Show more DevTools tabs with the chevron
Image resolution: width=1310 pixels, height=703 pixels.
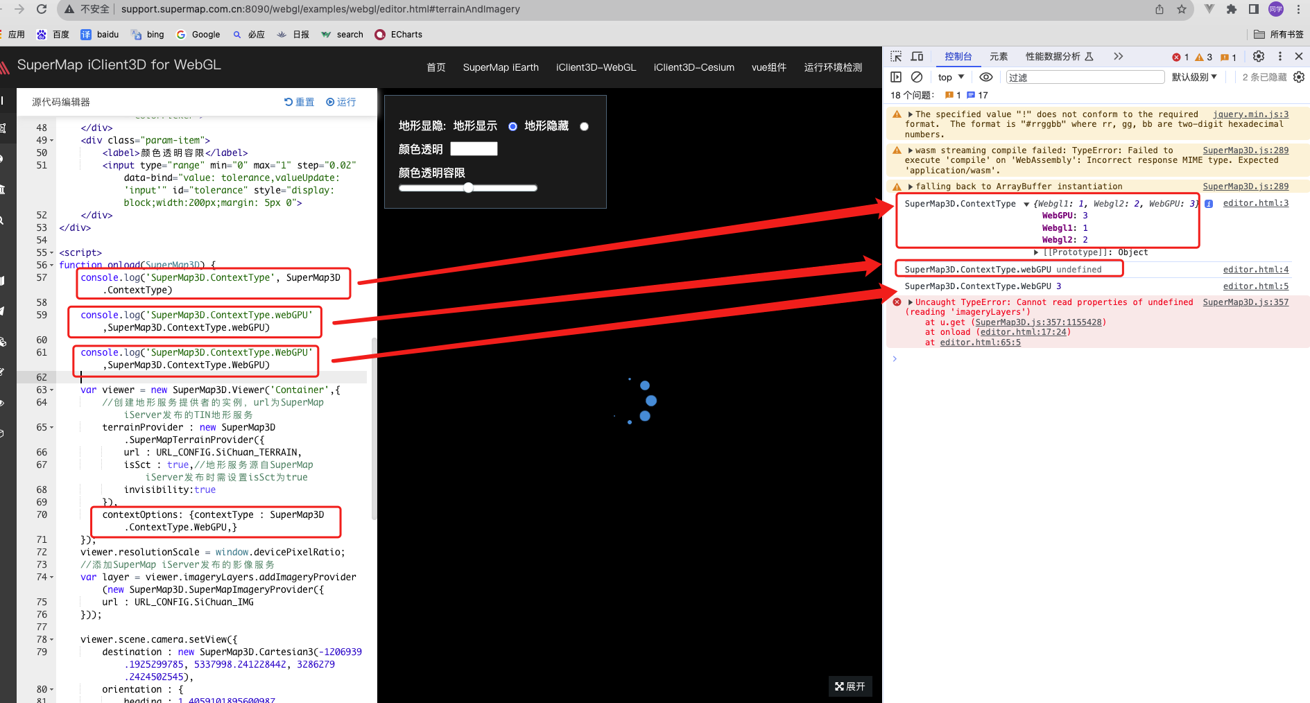[x=1118, y=56]
